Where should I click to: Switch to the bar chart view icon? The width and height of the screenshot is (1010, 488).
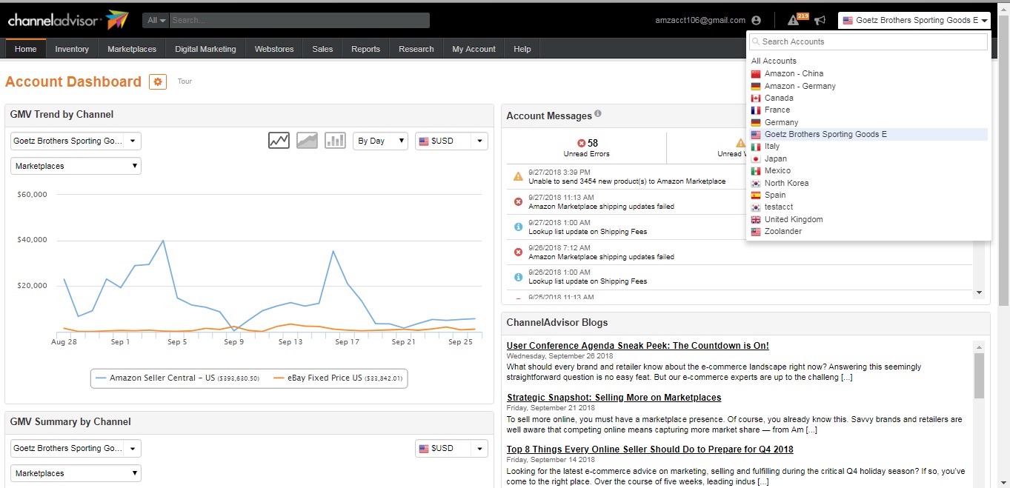tap(335, 141)
